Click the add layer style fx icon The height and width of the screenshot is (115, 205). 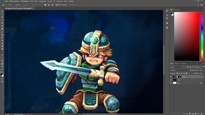coord(187,114)
